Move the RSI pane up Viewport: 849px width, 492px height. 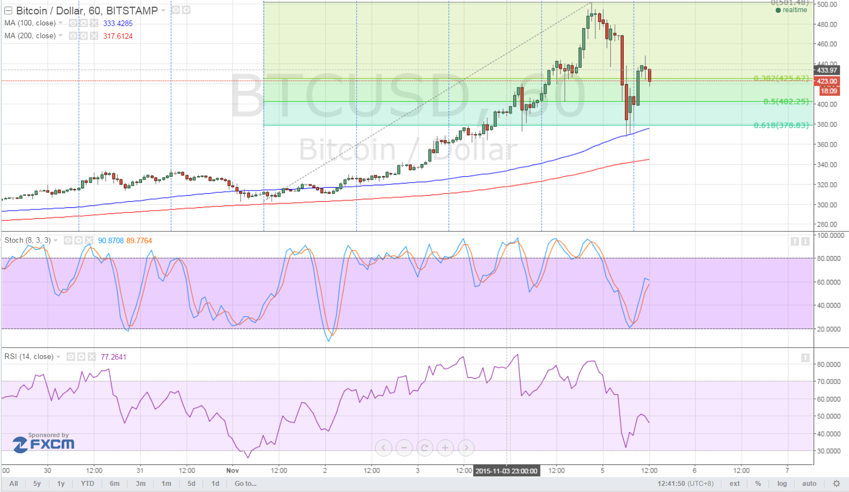click(x=805, y=358)
